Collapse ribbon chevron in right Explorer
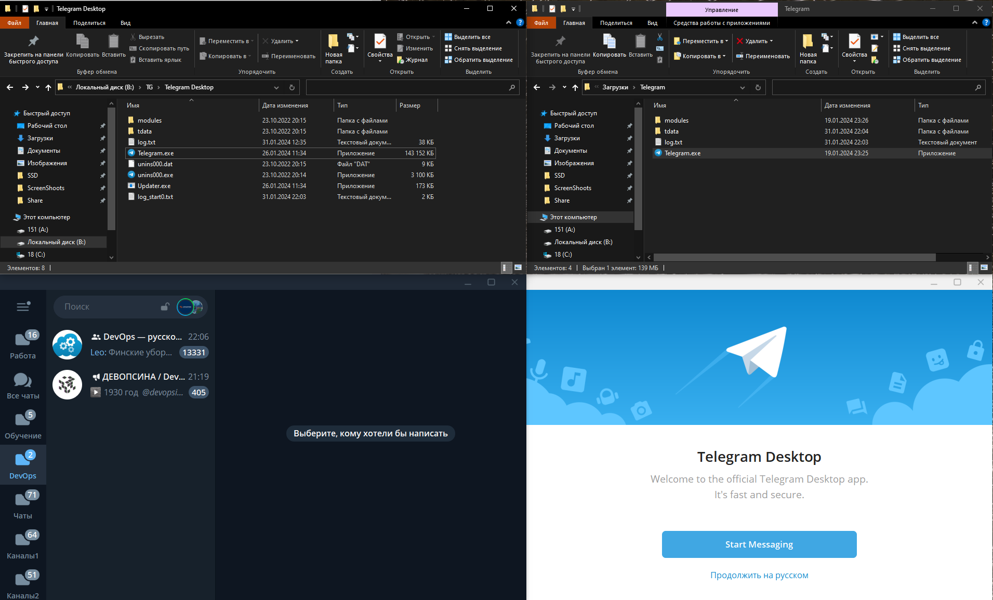 point(974,22)
